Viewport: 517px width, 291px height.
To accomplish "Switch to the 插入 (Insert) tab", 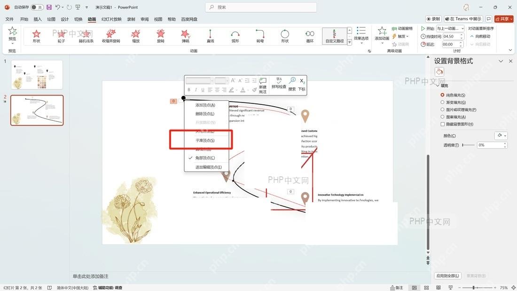I will [x=38, y=19].
